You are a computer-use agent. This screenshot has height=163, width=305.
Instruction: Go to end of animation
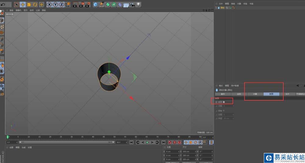[163, 142]
